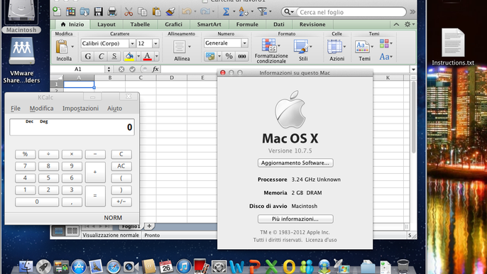Viewport: 487px width, 274px height.
Task: Click the theme colors grid icon
Action: pos(384,43)
